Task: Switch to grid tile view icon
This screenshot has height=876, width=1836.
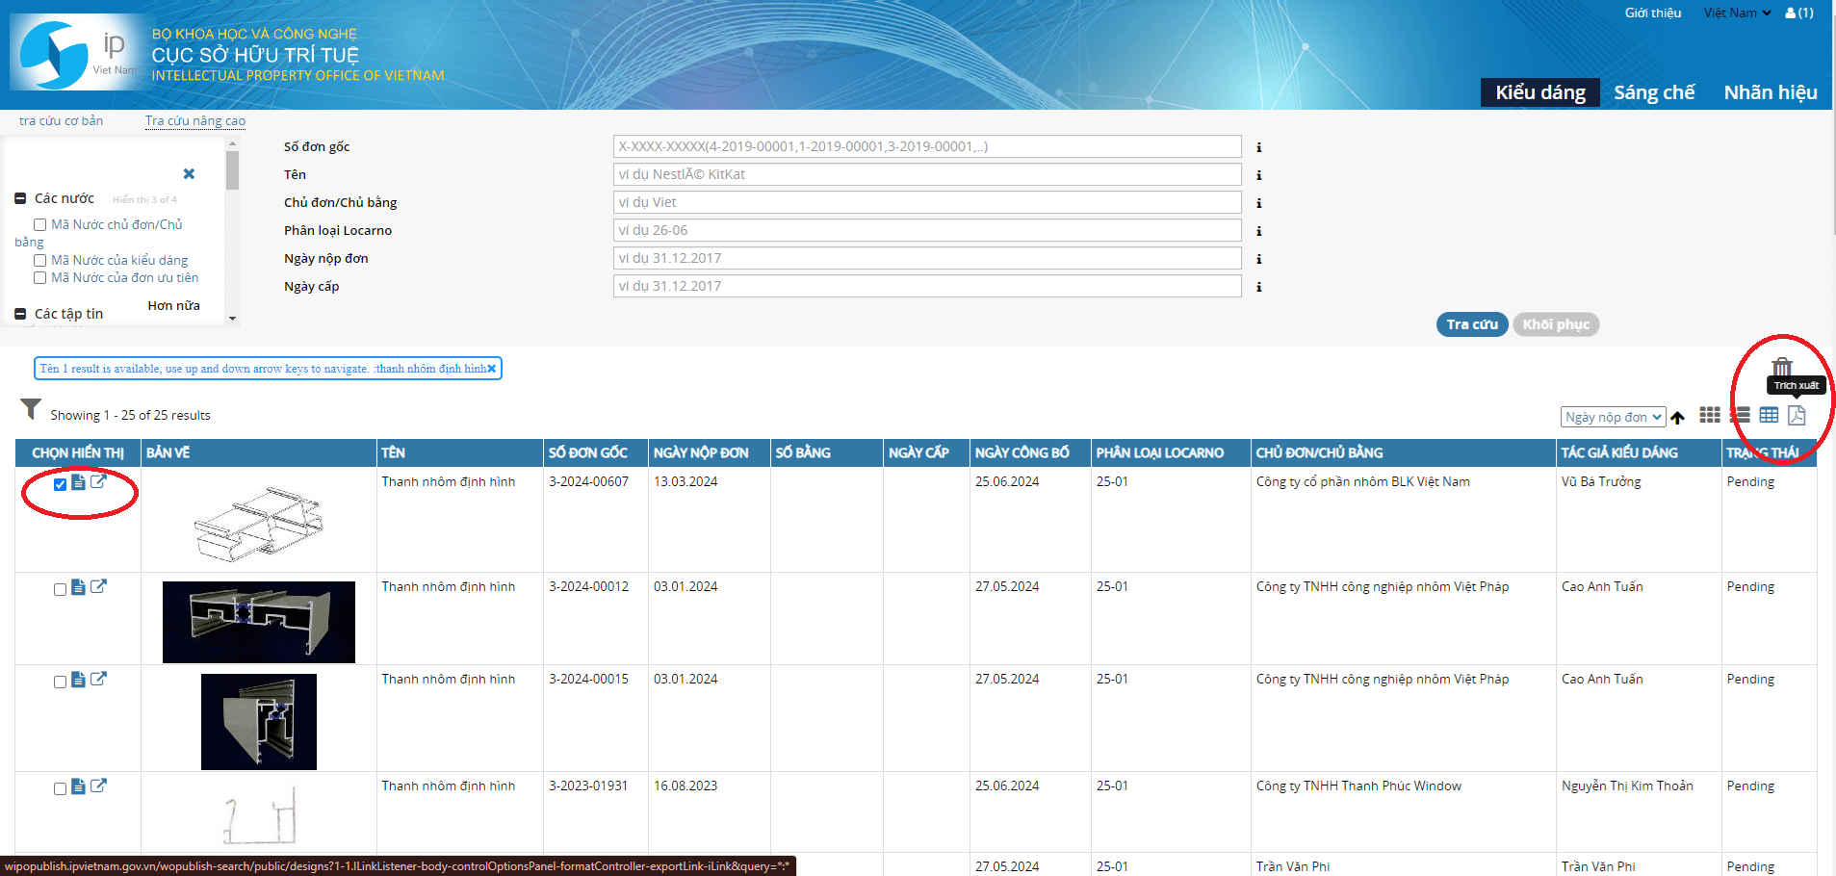Action: pyautogui.click(x=1709, y=415)
